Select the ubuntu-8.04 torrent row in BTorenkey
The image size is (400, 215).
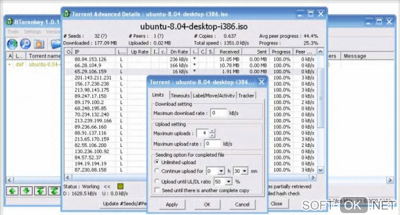pyautogui.click(x=34, y=64)
